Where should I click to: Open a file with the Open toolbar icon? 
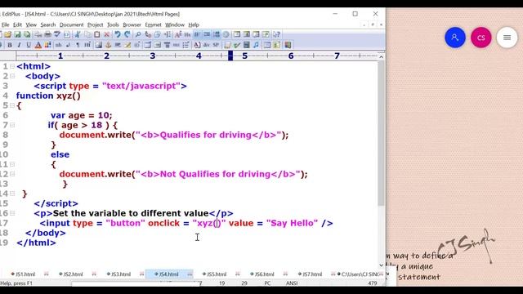tap(7, 34)
